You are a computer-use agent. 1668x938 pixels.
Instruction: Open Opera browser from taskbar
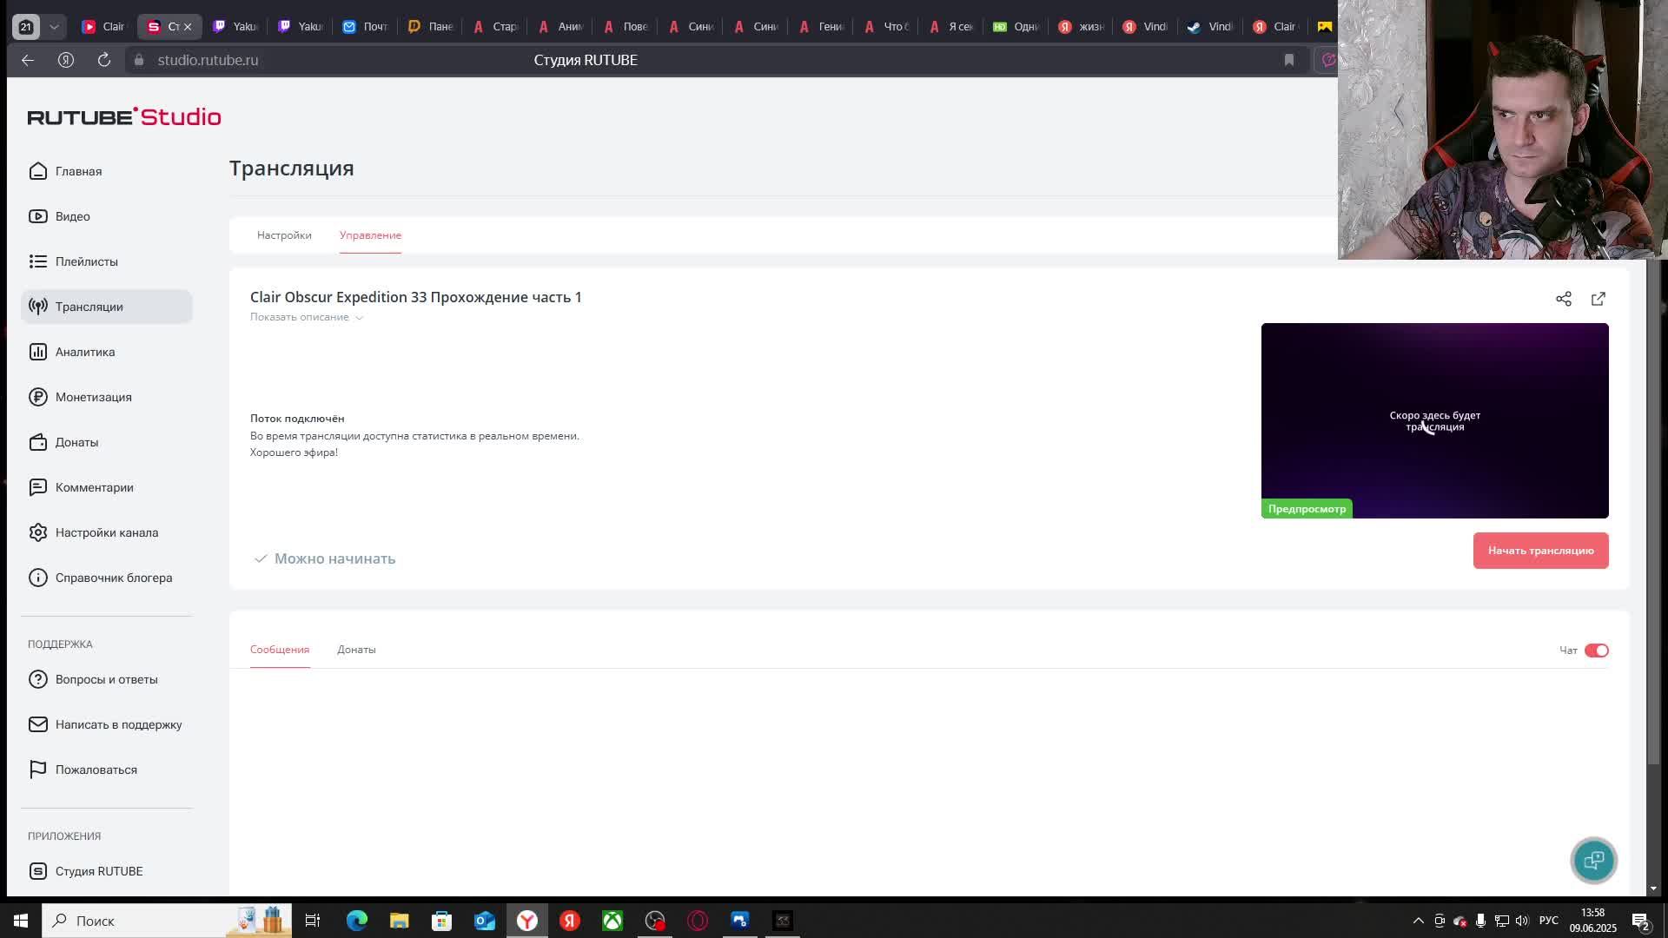698,921
